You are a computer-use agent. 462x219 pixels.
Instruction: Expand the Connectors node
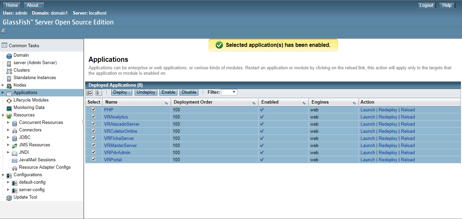click(8, 130)
